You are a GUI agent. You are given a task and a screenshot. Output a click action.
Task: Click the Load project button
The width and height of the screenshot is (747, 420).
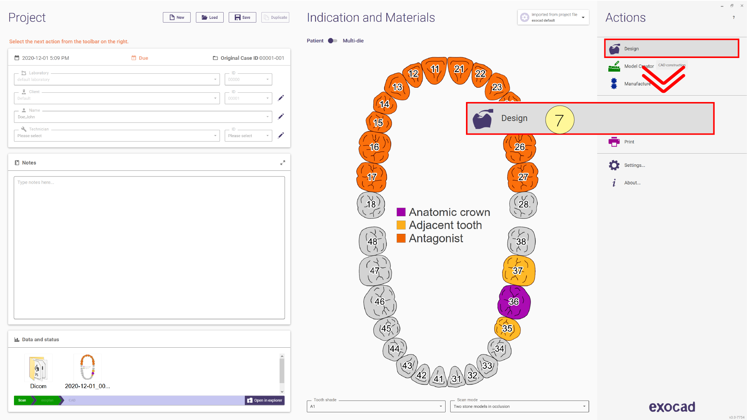(210, 17)
